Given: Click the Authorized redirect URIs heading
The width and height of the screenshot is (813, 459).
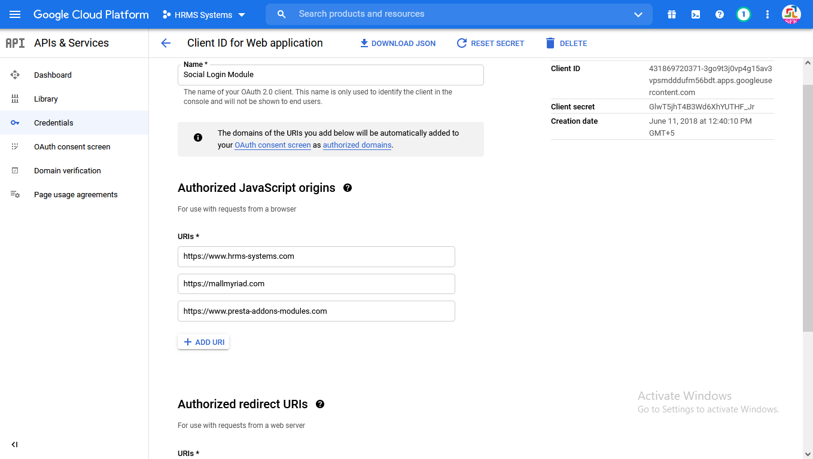Looking at the screenshot, I should (x=243, y=404).
